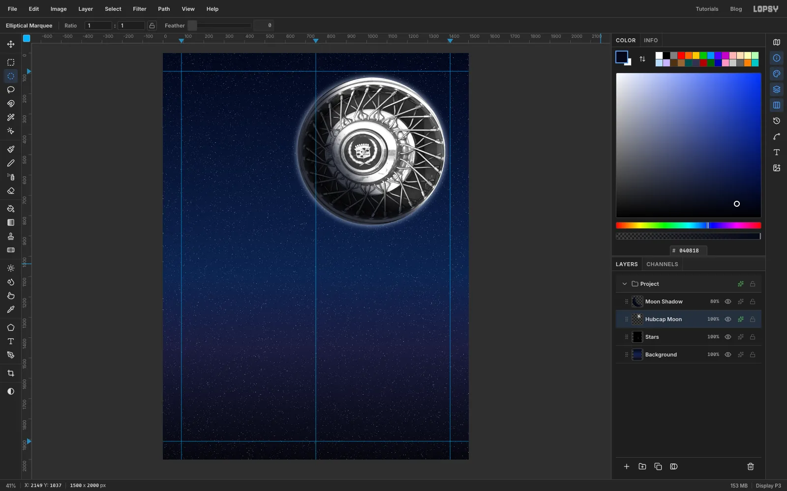Select the Pen tool

pyautogui.click(x=11, y=355)
